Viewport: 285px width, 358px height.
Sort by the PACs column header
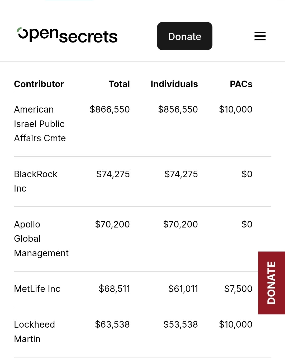tap(241, 84)
